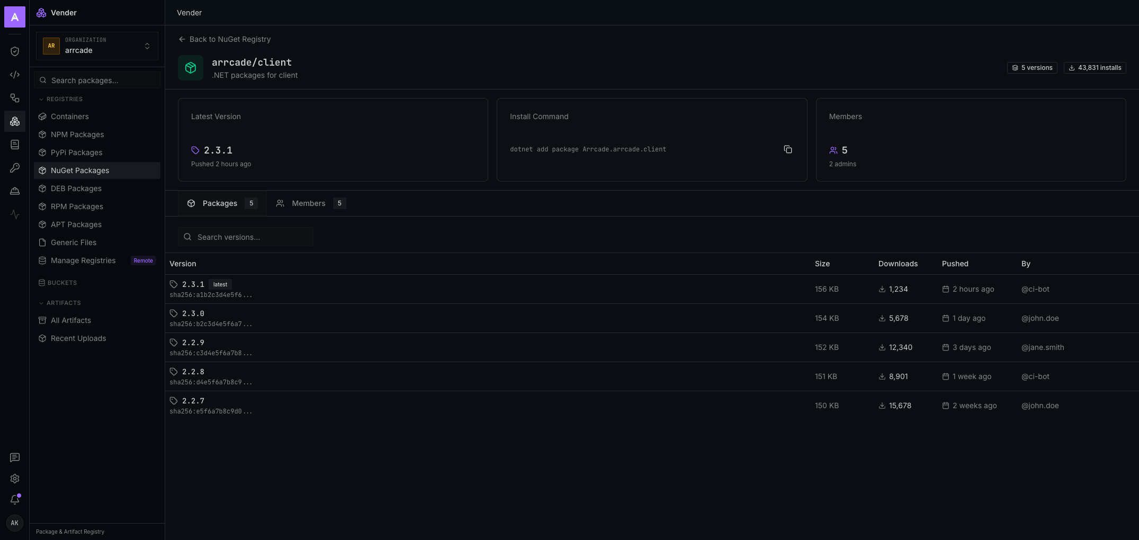Open All Artifacts
This screenshot has width=1139, height=540.
(97, 320)
